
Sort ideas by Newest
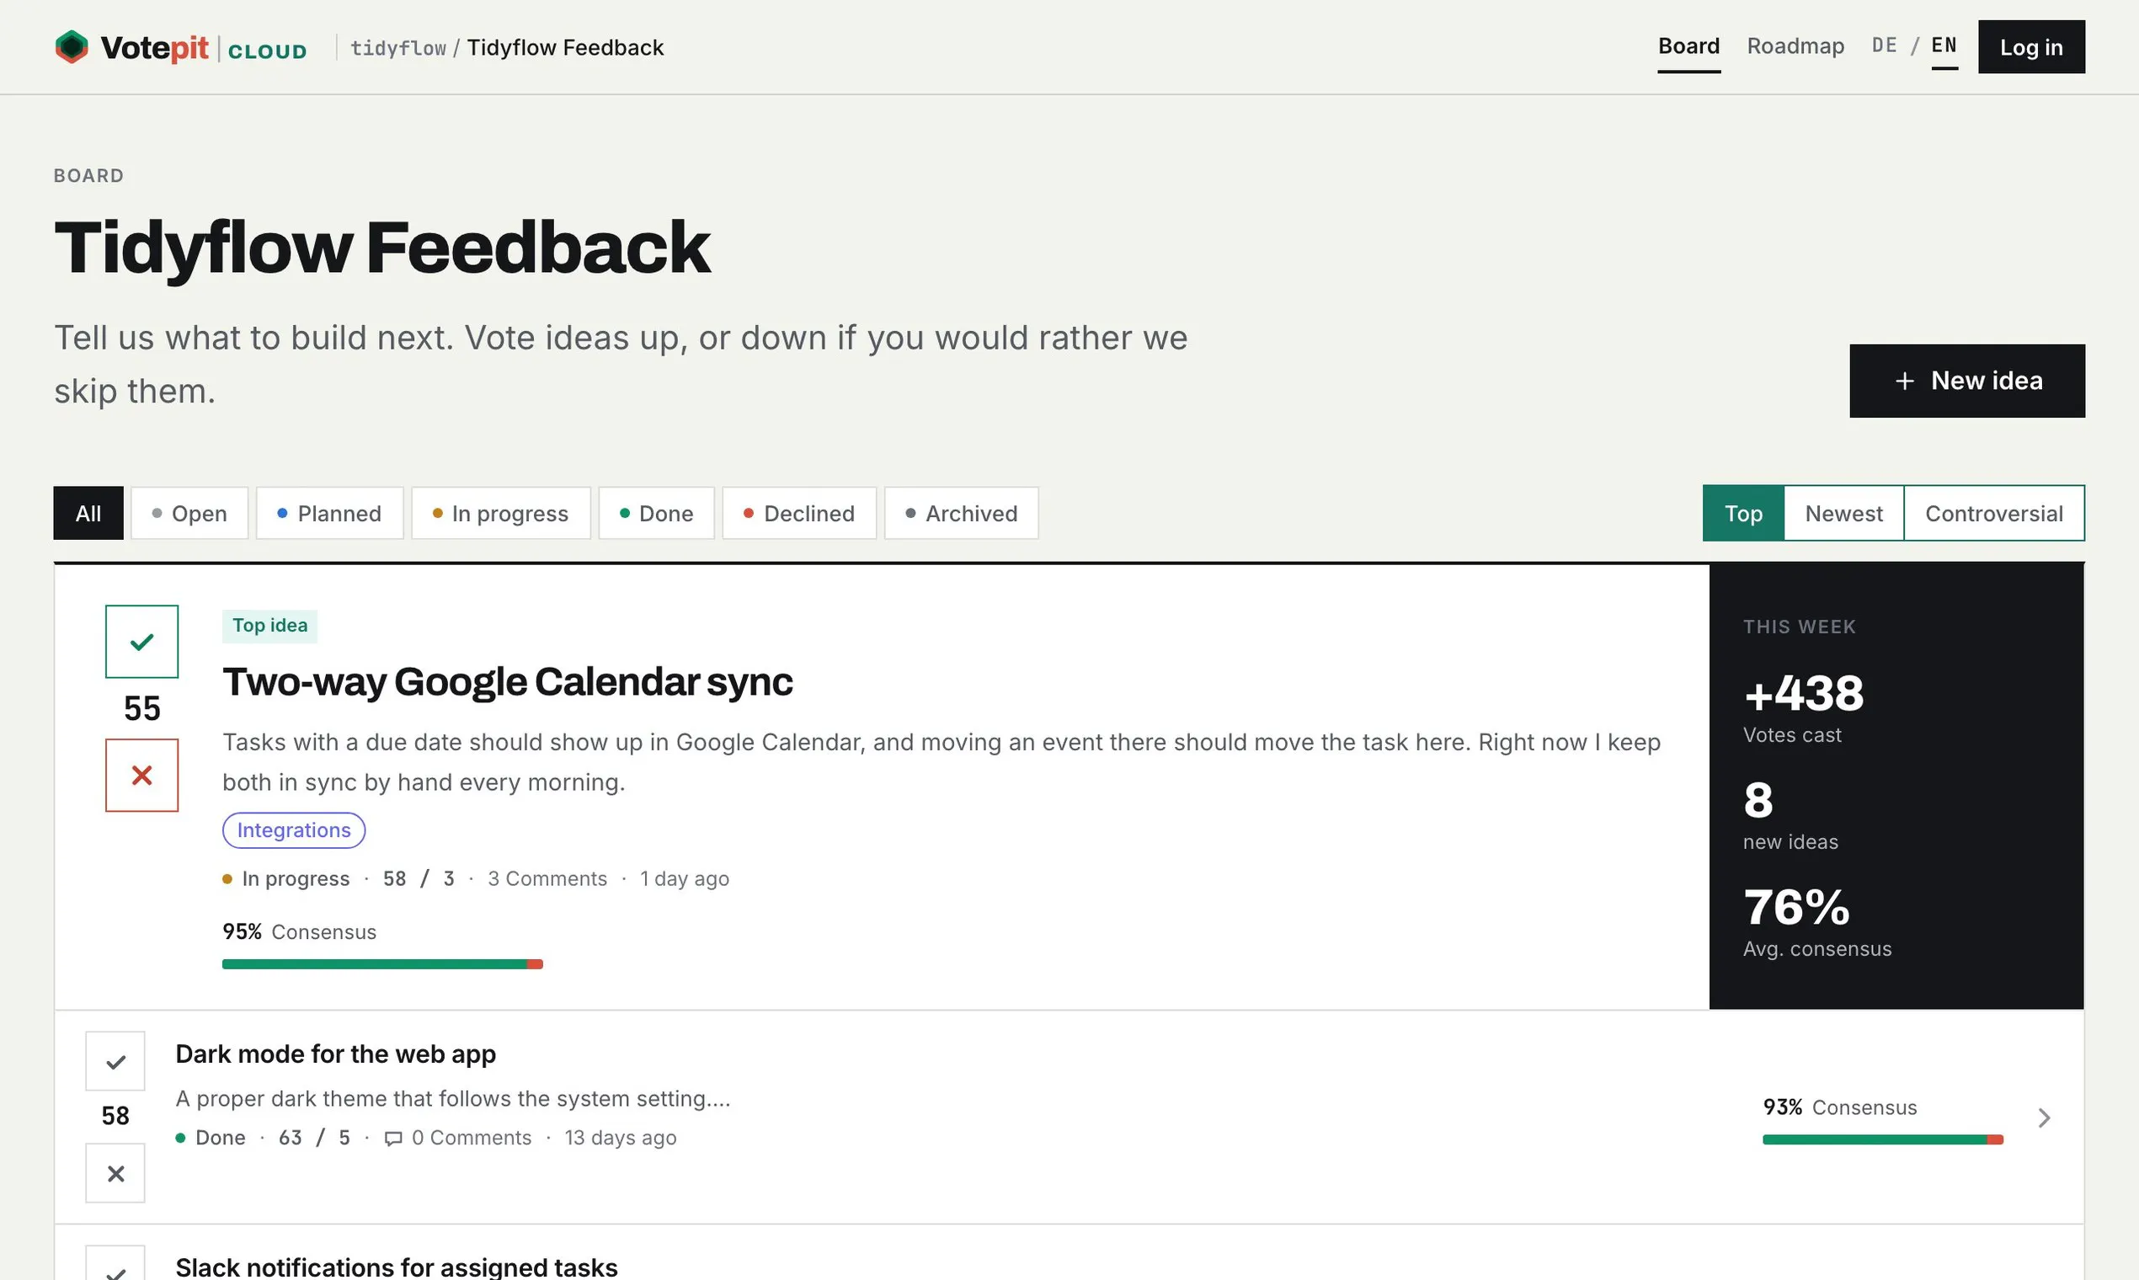[1844, 513]
